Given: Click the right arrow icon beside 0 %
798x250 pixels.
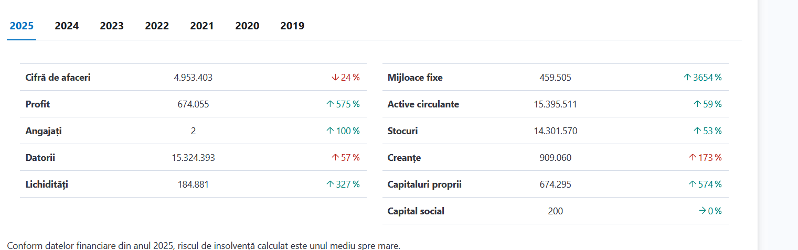Looking at the screenshot, I should (x=702, y=211).
